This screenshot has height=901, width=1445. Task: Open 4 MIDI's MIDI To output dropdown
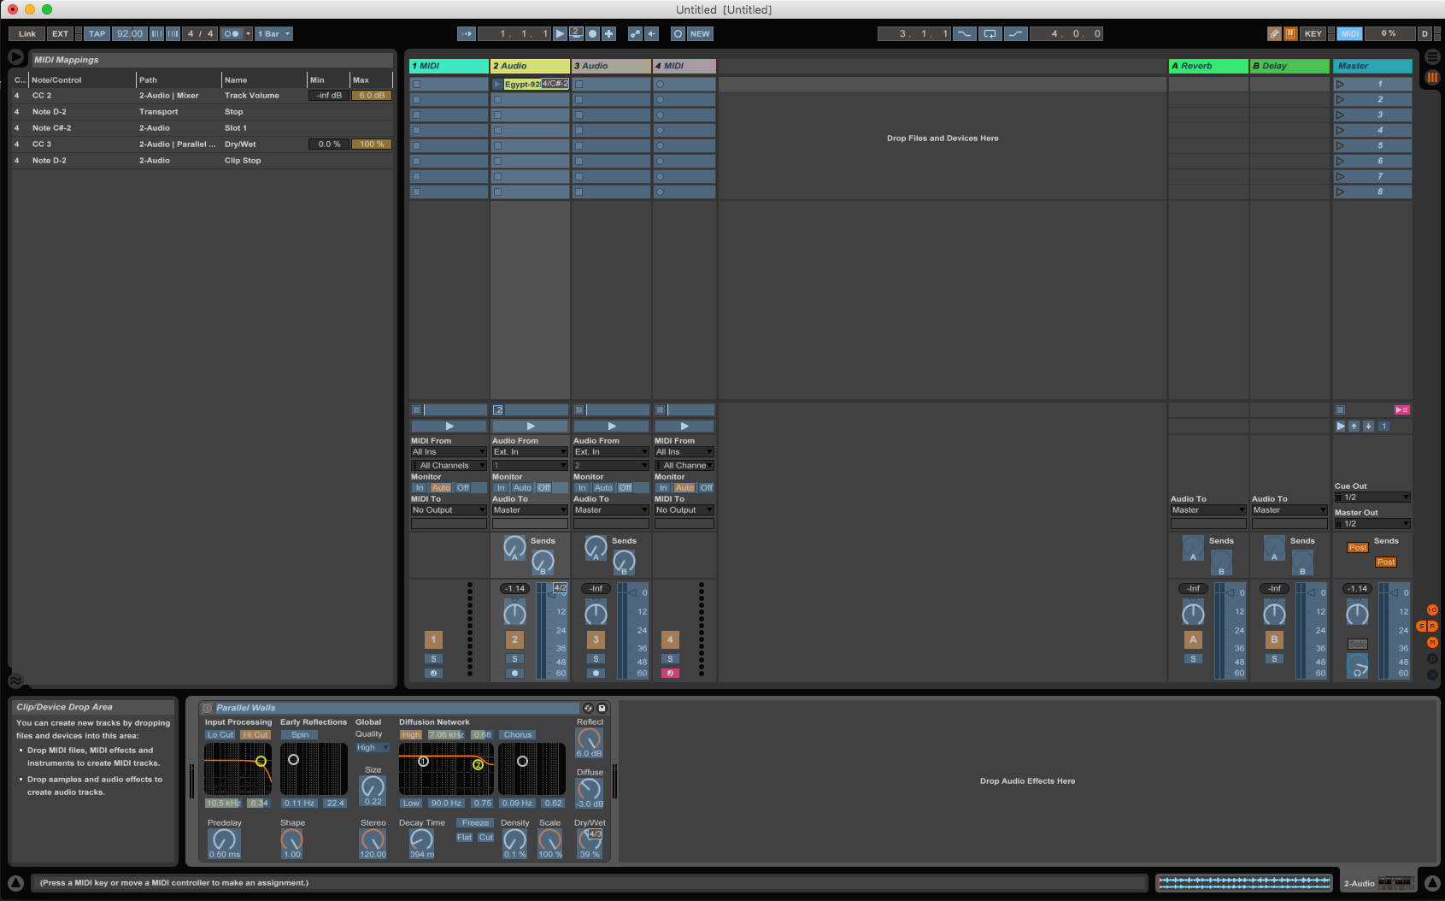(x=684, y=510)
